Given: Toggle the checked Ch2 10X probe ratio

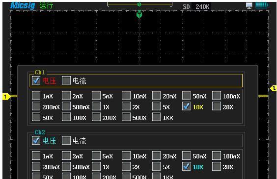Looking at the screenshot, I should tap(186, 166).
